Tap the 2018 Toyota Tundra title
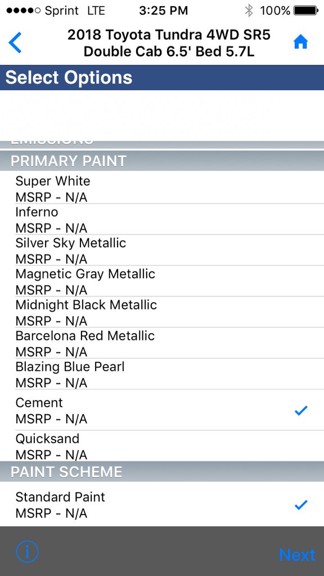 click(x=169, y=43)
